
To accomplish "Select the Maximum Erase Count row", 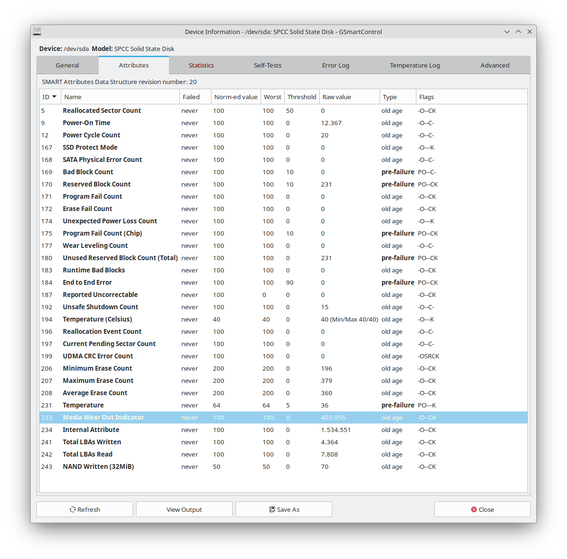I will [283, 381].
